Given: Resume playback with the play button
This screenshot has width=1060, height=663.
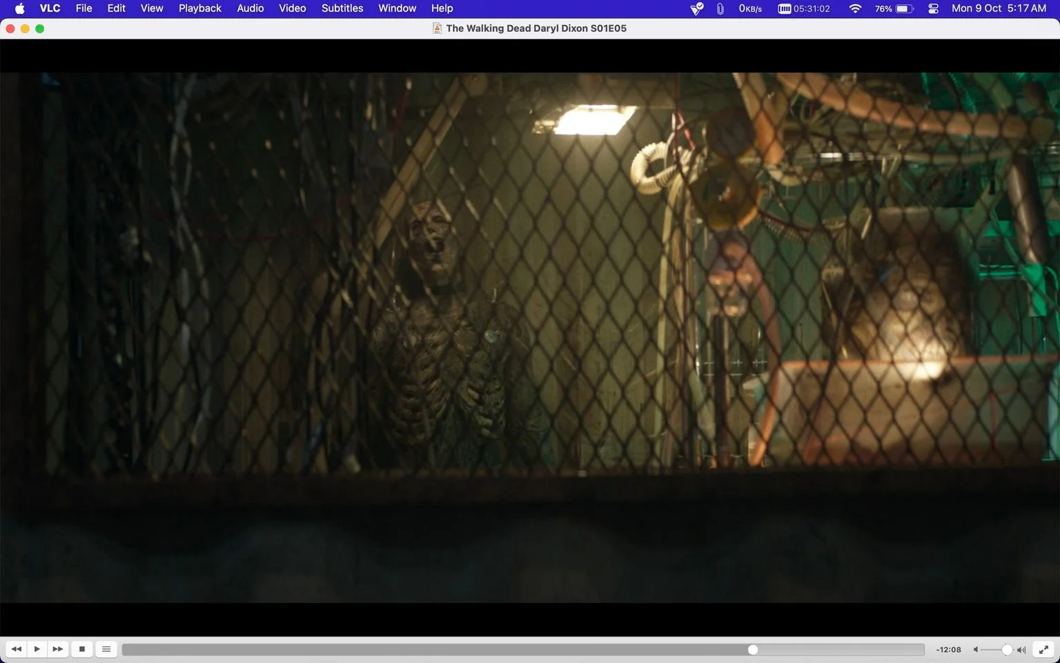Looking at the screenshot, I should tap(37, 649).
